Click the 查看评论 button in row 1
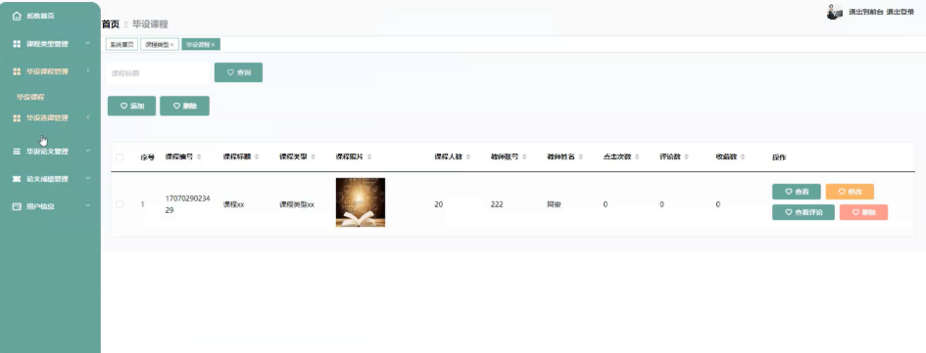The width and height of the screenshot is (926, 353). 804,212
